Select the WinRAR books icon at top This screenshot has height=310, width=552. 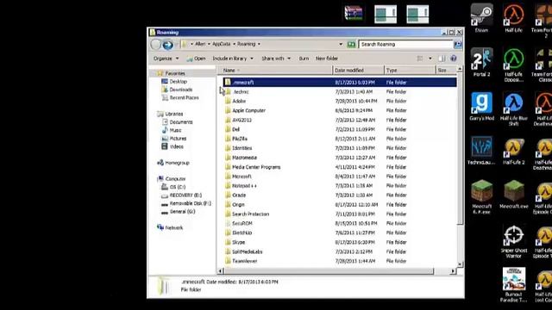(354, 14)
